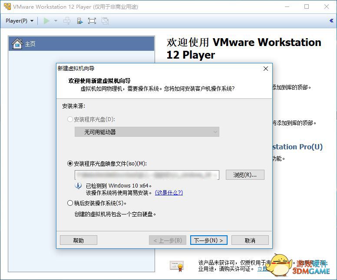This screenshot has width=337, height=280.
Task: Click the green power on play icon
Action: [46, 21]
